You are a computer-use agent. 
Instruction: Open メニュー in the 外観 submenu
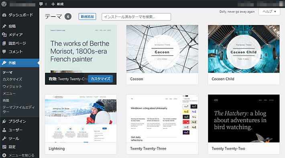coord(9,93)
